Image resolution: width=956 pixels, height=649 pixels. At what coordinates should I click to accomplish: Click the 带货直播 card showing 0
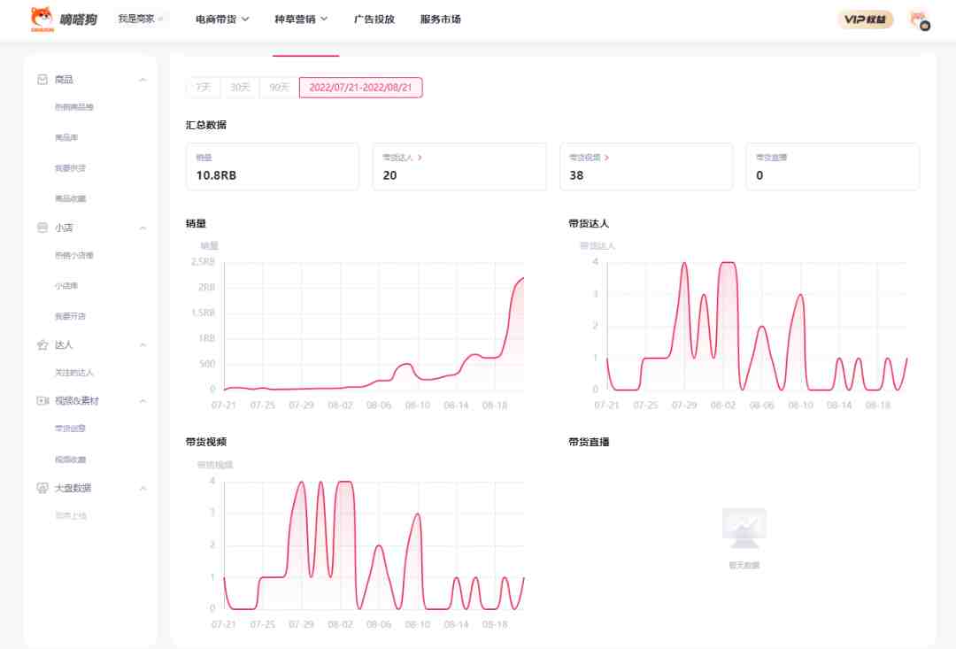click(x=832, y=166)
